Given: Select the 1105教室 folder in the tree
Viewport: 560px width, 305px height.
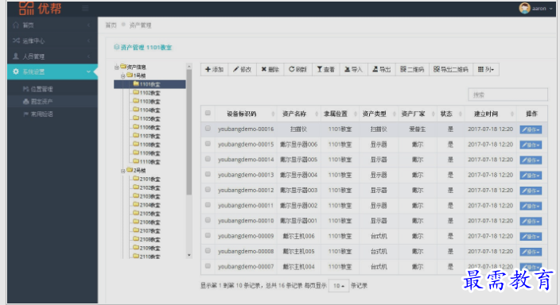Looking at the screenshot, I should (147, 118).
